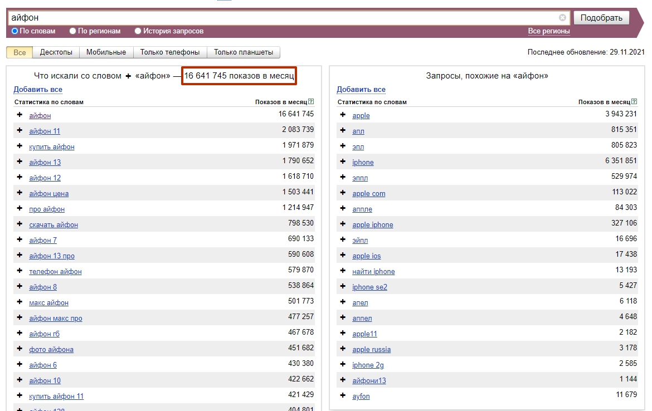Add 'про айфон' with the plus icon
652x411 pixels.
(x=20, y=208)
